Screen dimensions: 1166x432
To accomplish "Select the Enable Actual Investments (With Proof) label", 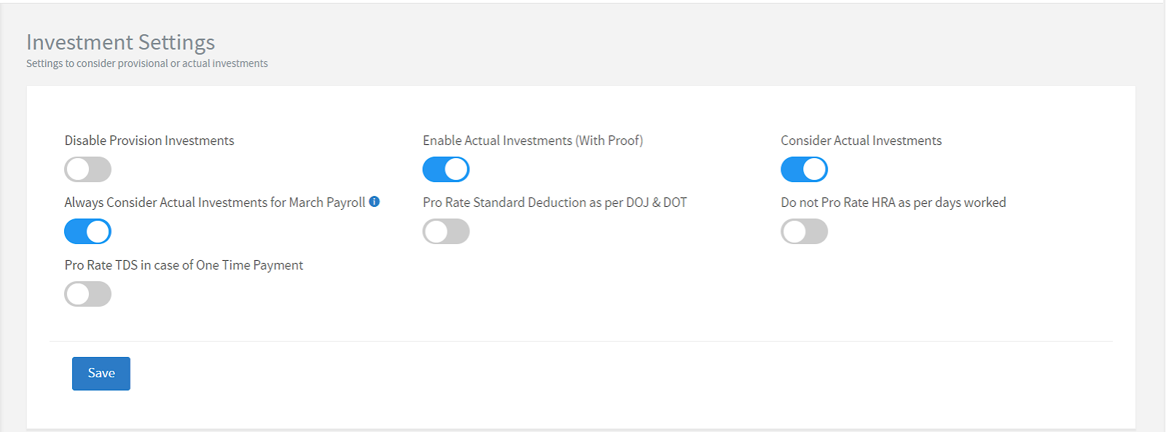I will click(533, 141).
